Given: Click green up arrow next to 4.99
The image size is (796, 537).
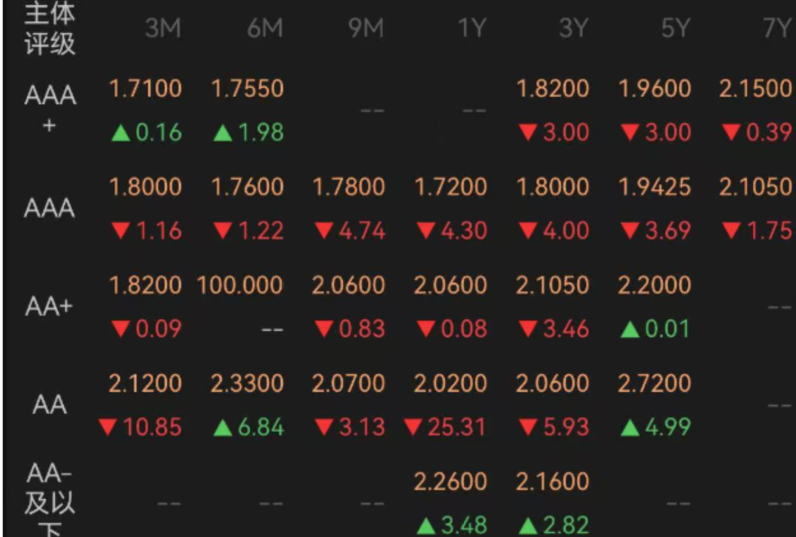Looking at the screenshot, I should (x=630, y=428).
